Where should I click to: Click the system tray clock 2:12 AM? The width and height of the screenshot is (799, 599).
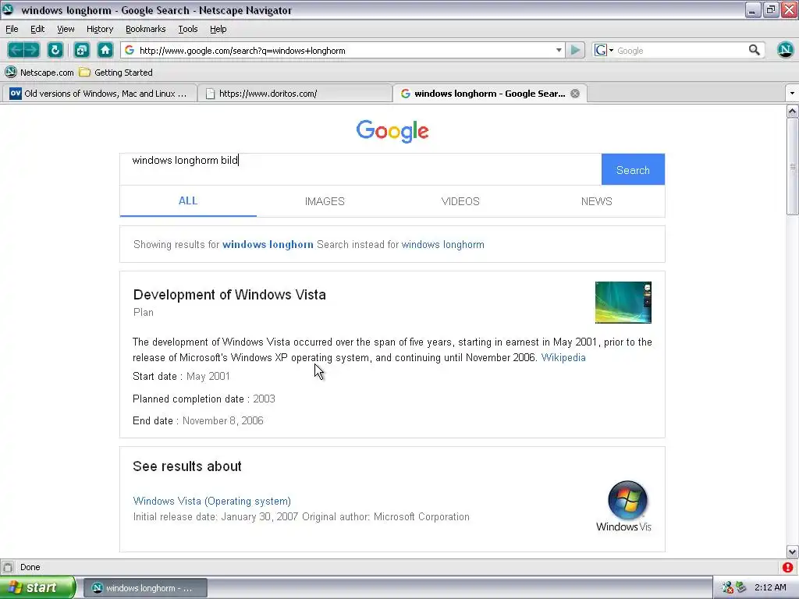click(x=770, y=587)
